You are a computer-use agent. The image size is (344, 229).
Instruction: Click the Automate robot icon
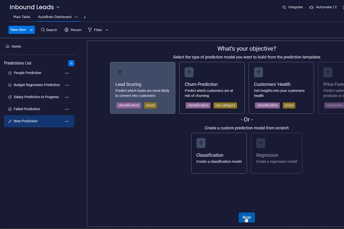click(x=311, y=7)
